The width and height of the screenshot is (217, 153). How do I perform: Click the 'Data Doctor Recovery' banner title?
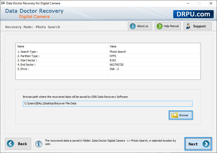point(34,11)
